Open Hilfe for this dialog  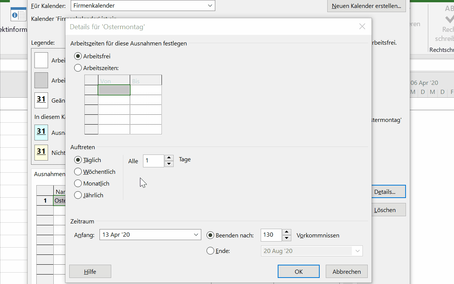pyautogui.click(x=90, y=272)
